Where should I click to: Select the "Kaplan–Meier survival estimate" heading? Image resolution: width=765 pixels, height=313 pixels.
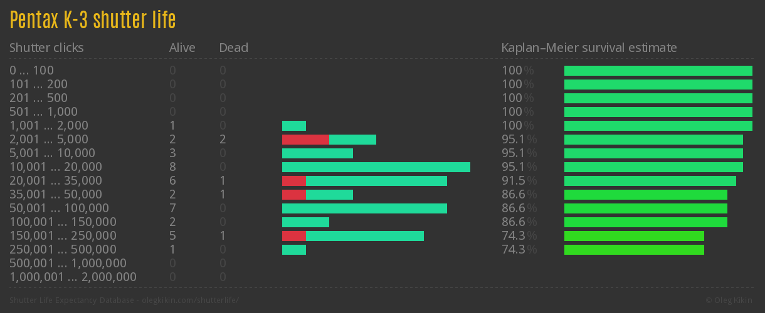[x=589, y=48]
